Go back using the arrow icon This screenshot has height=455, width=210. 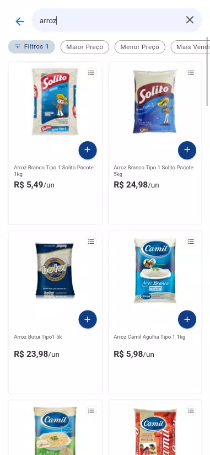pyautogui.click(x=20, y=21)
